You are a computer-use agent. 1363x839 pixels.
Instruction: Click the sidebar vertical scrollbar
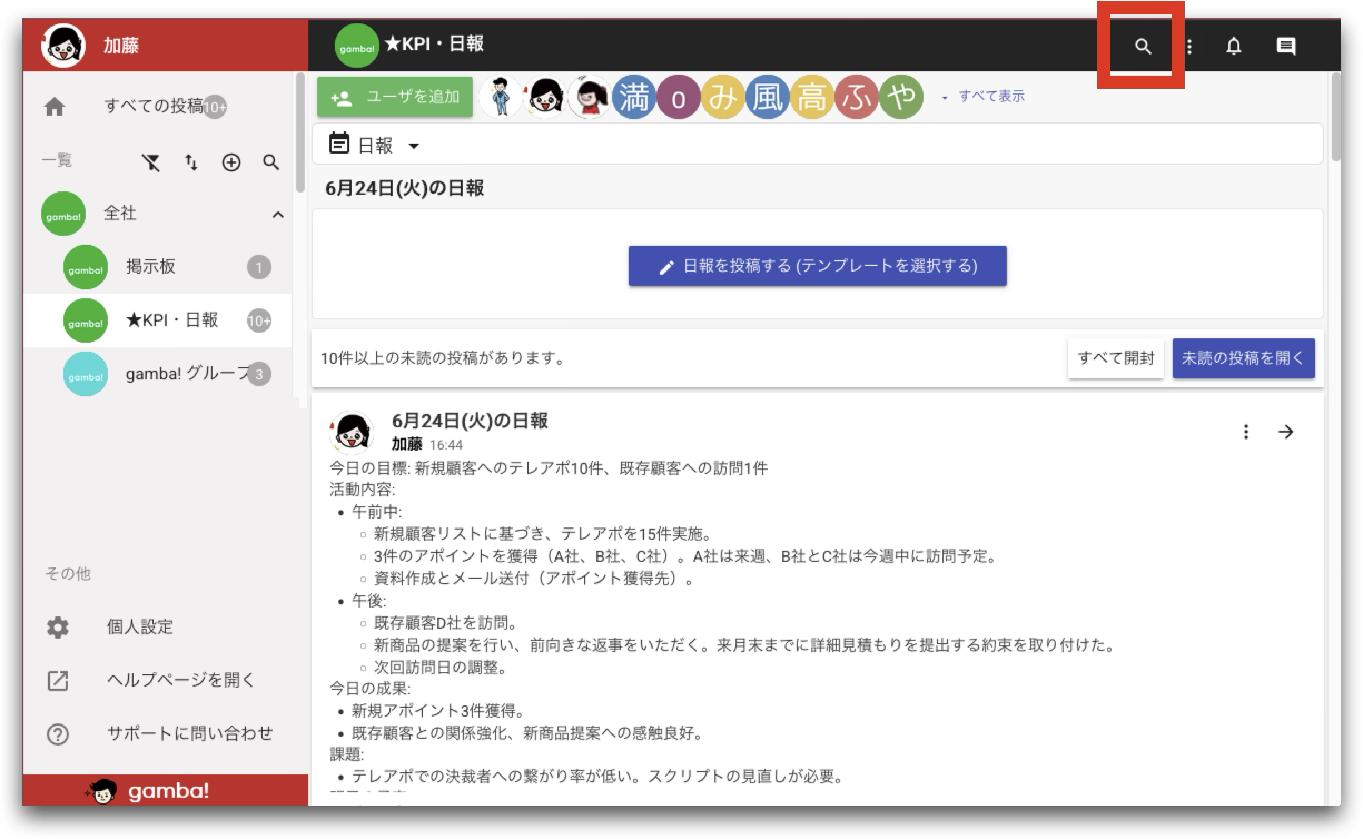tap(300, 134)
